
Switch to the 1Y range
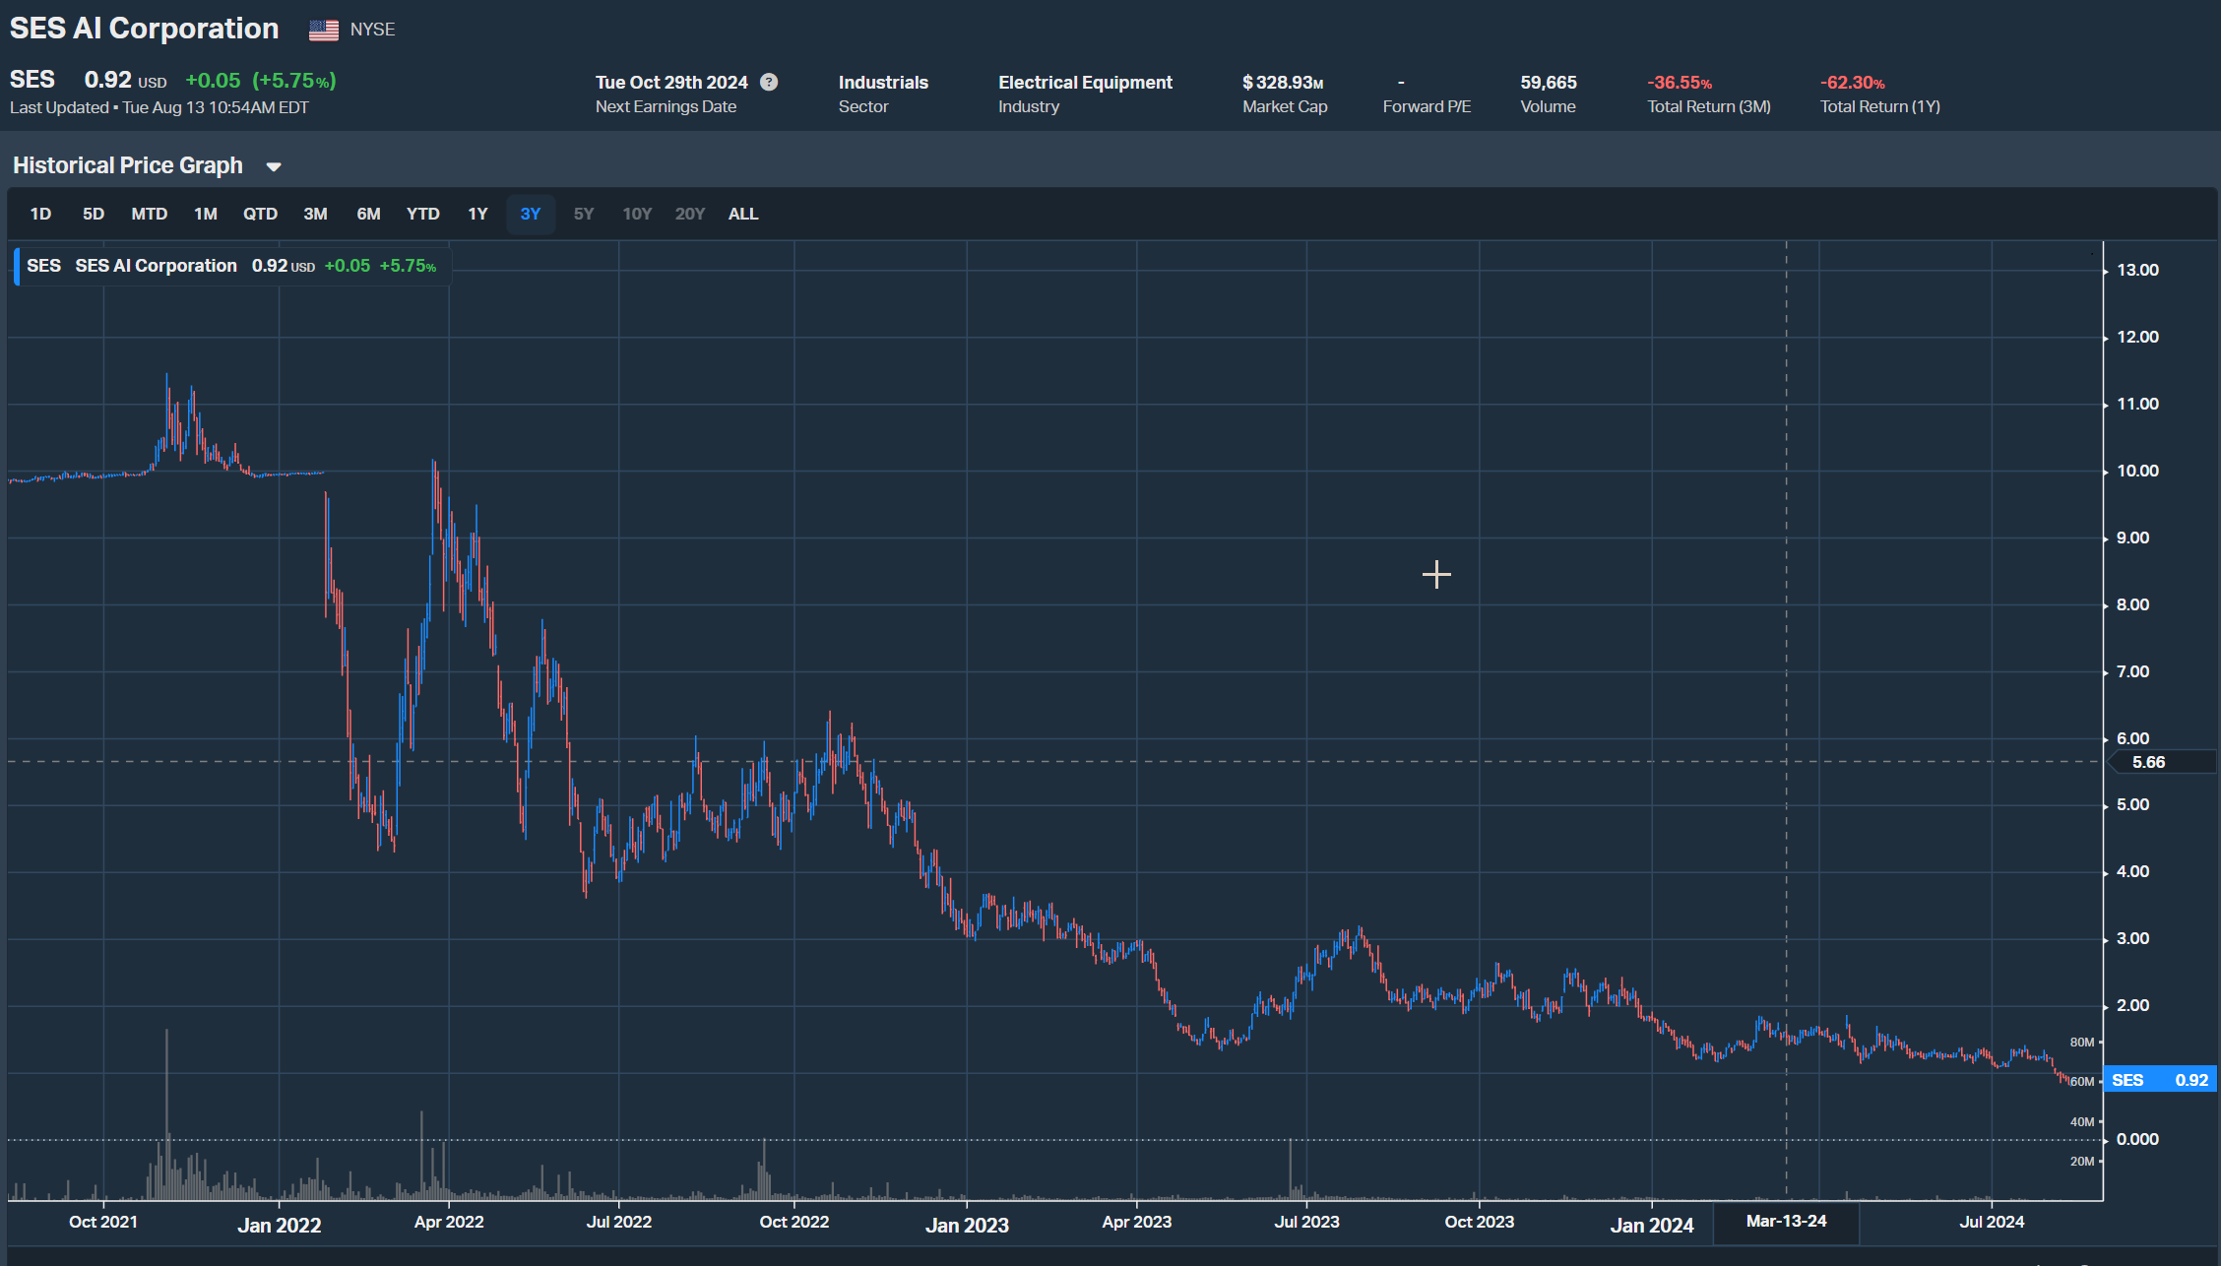(477, 214)
